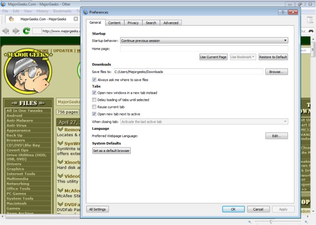Click the zoom-out magnifier in status bar
The image size is (316, 225).
250,222
